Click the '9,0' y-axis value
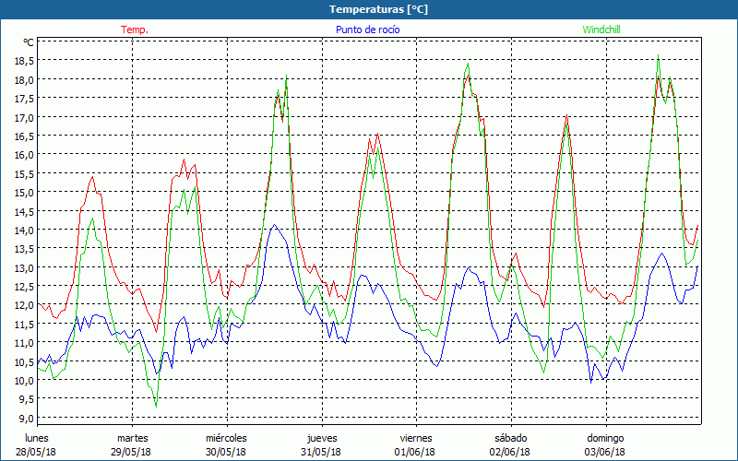738x461 pixels. [x=27, y=418]
